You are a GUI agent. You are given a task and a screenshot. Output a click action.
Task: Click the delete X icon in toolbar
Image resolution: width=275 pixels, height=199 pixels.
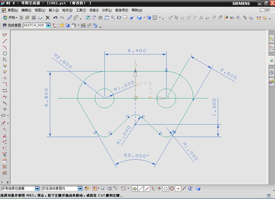click(48, 18)
